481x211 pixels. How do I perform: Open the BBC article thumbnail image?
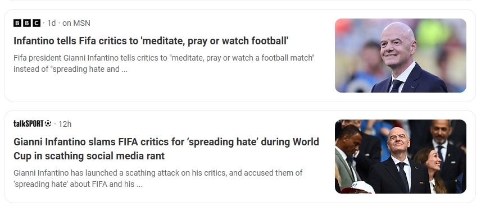400,56
